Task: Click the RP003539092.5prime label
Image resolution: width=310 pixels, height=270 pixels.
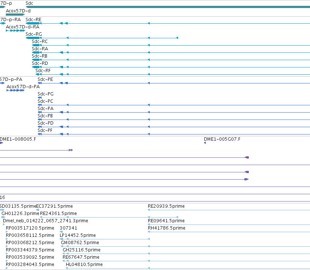Action: tap(30, 257)
